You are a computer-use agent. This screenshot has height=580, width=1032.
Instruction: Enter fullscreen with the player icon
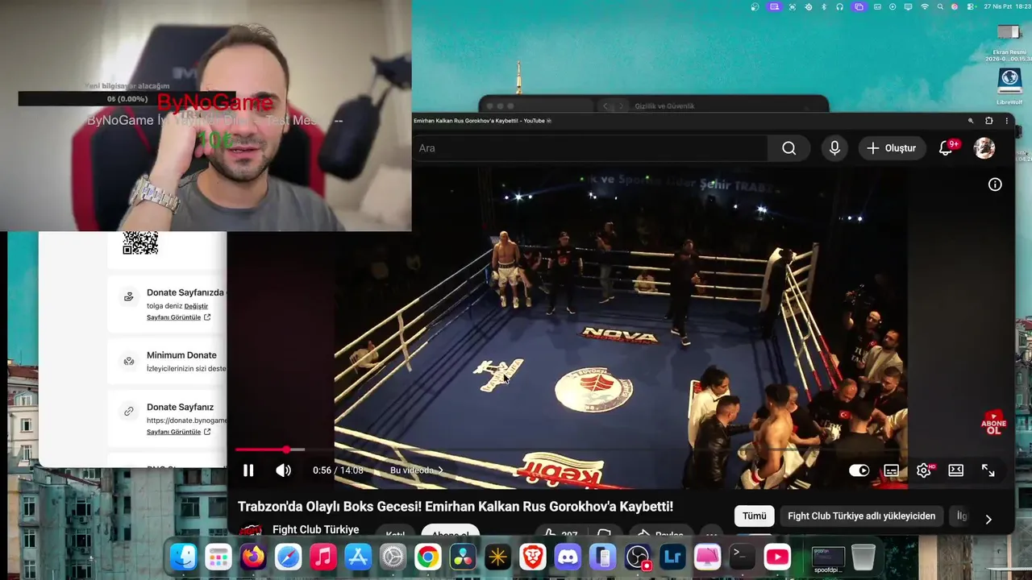[988, 470]
